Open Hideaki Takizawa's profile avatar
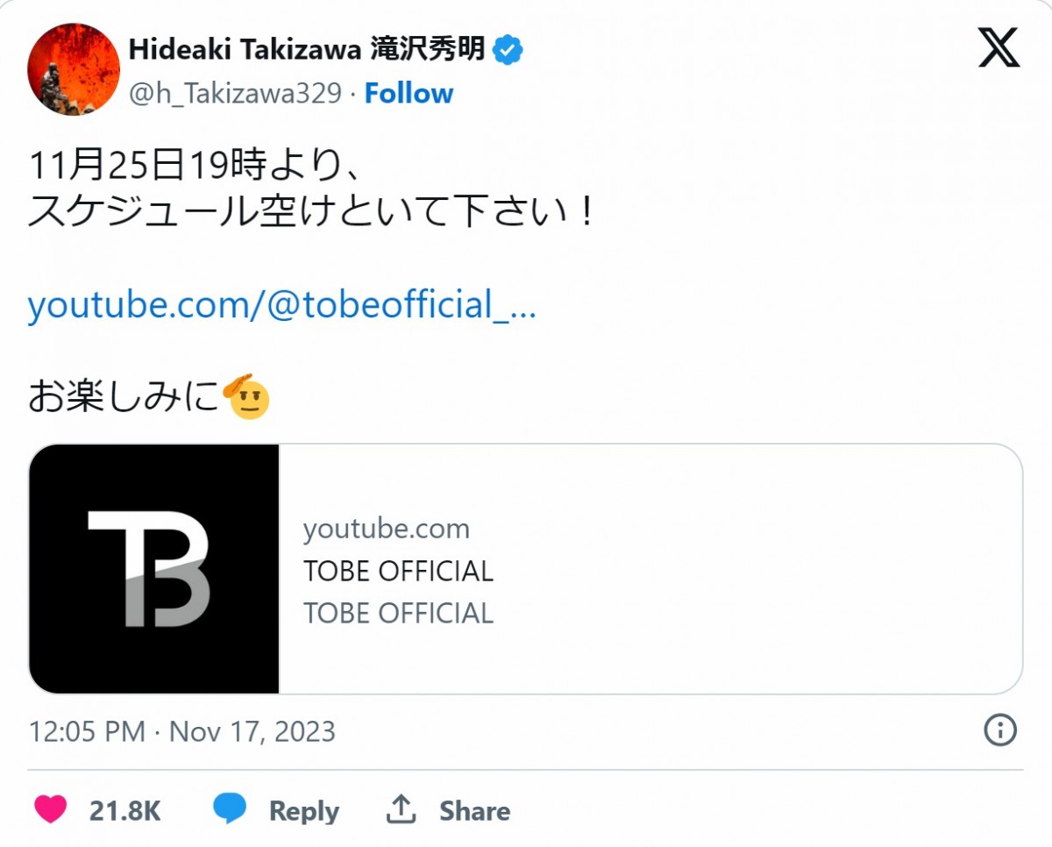 [x=74, y=68]
